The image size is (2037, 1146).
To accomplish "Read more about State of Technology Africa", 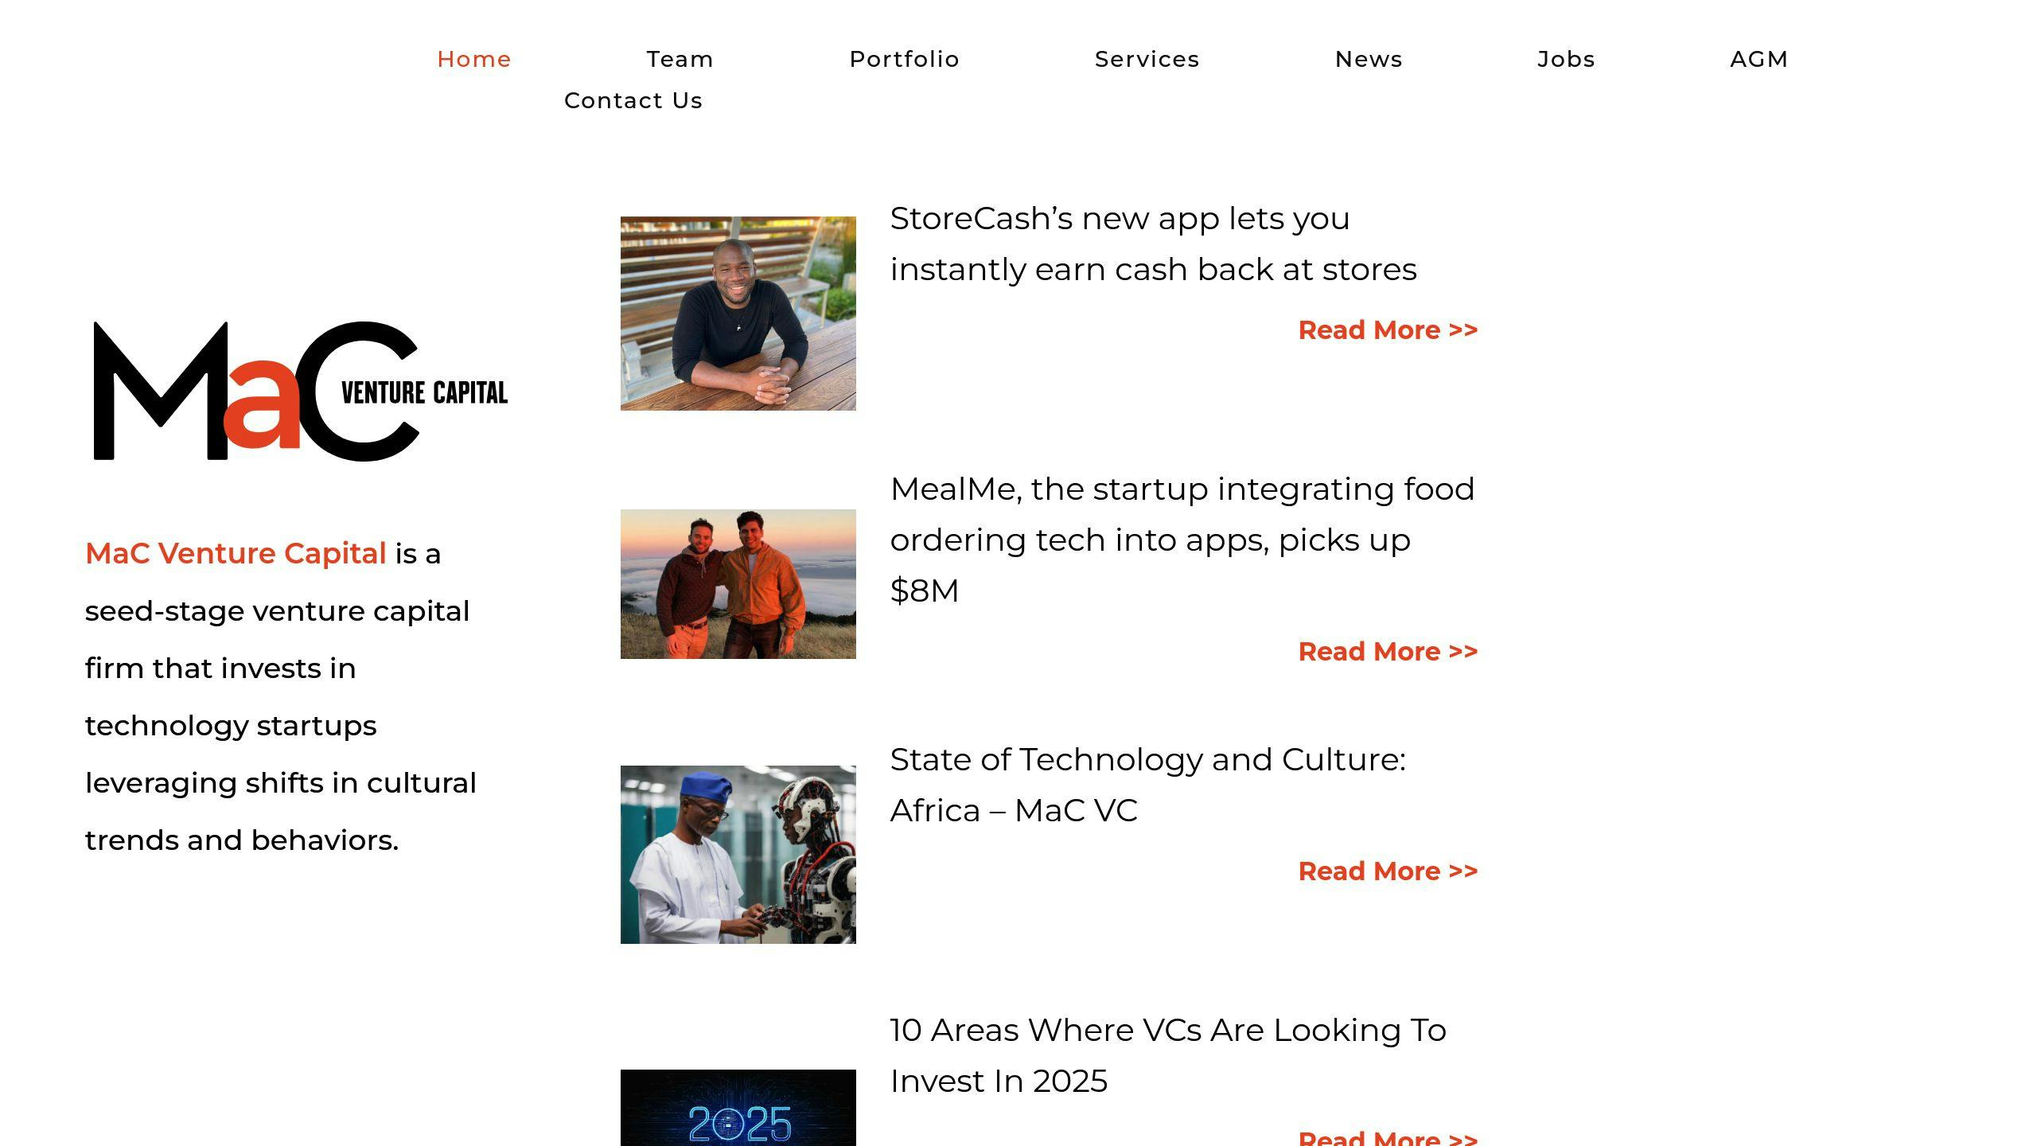I will [1387, 871].
